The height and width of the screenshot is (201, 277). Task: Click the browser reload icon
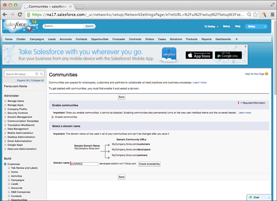coord(20,14)
